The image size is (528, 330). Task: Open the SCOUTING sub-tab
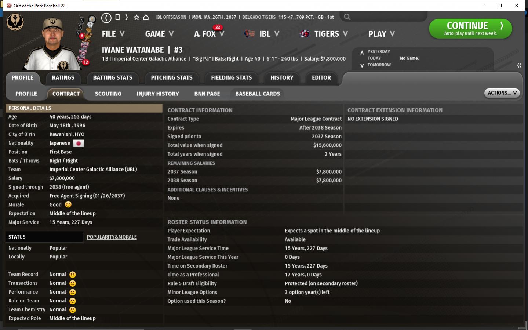pos(108,94)
